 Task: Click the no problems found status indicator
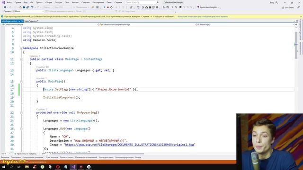point(26,154)
